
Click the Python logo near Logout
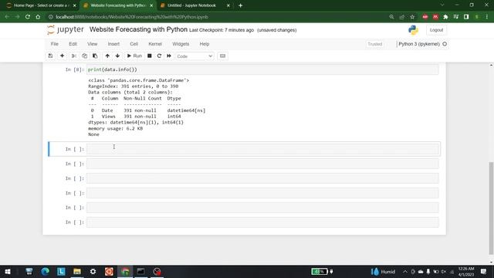(413, 30)
